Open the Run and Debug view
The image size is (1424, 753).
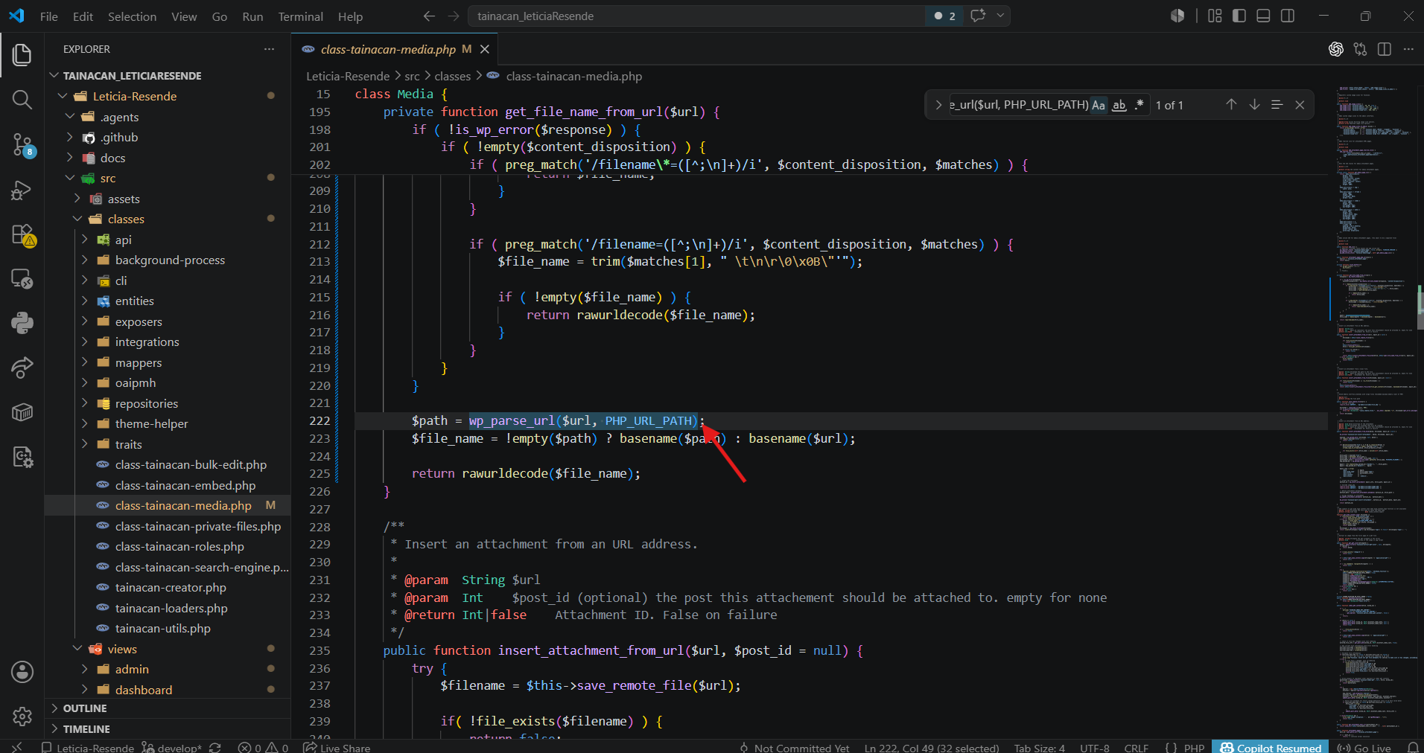[x=22, y=190]
